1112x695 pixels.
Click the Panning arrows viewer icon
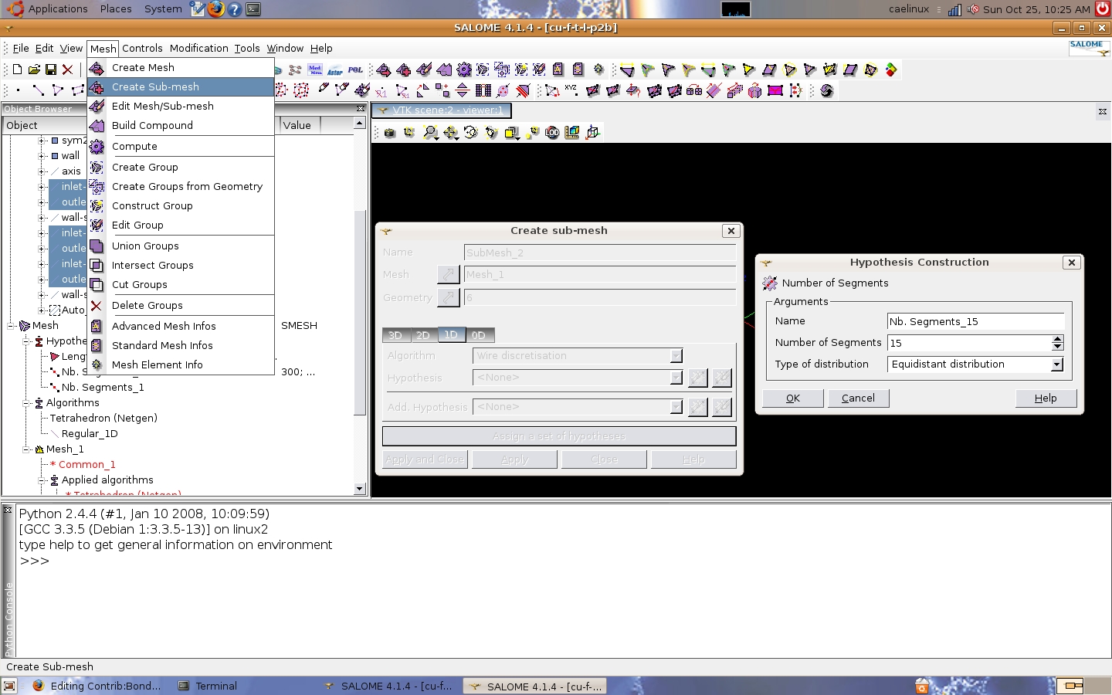(451, 133)
